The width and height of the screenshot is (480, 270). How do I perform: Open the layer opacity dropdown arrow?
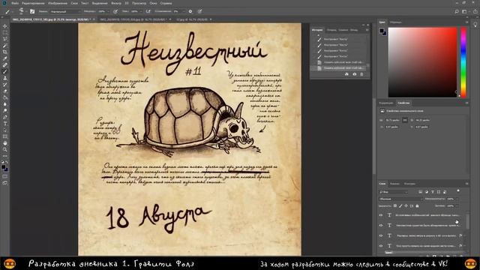tap(457, 199)
